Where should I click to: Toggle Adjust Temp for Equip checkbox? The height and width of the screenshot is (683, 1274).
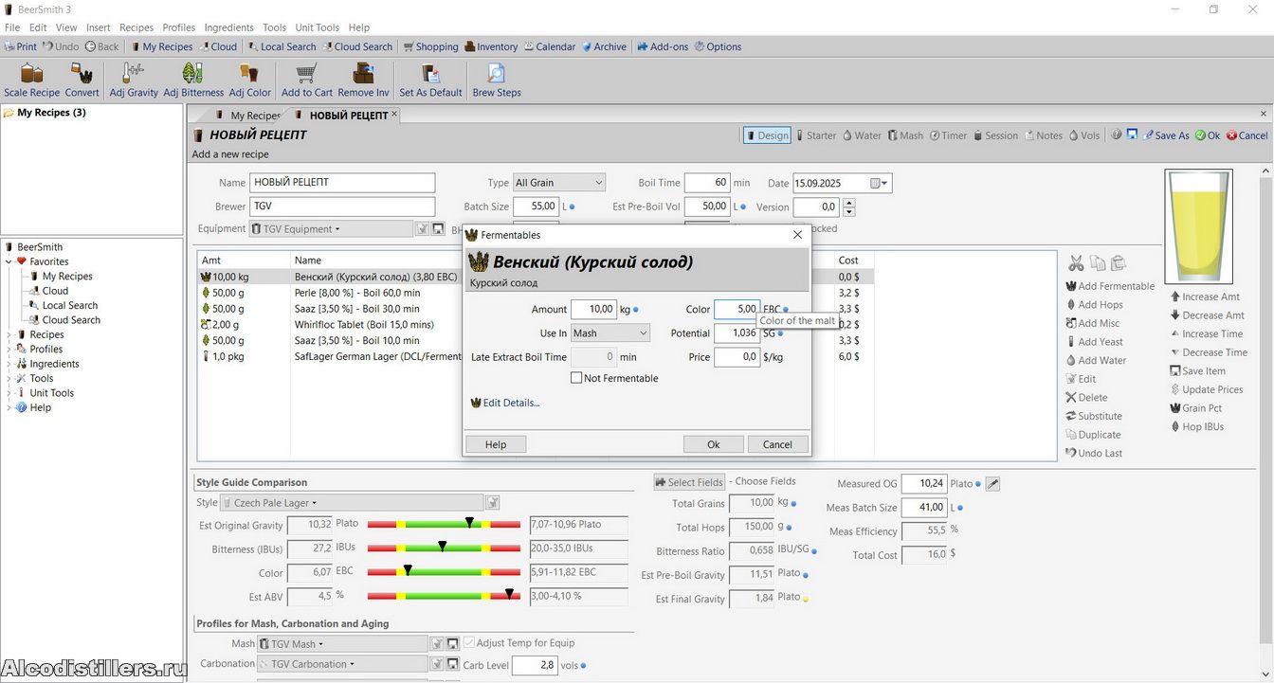click(x=469, y=643)
